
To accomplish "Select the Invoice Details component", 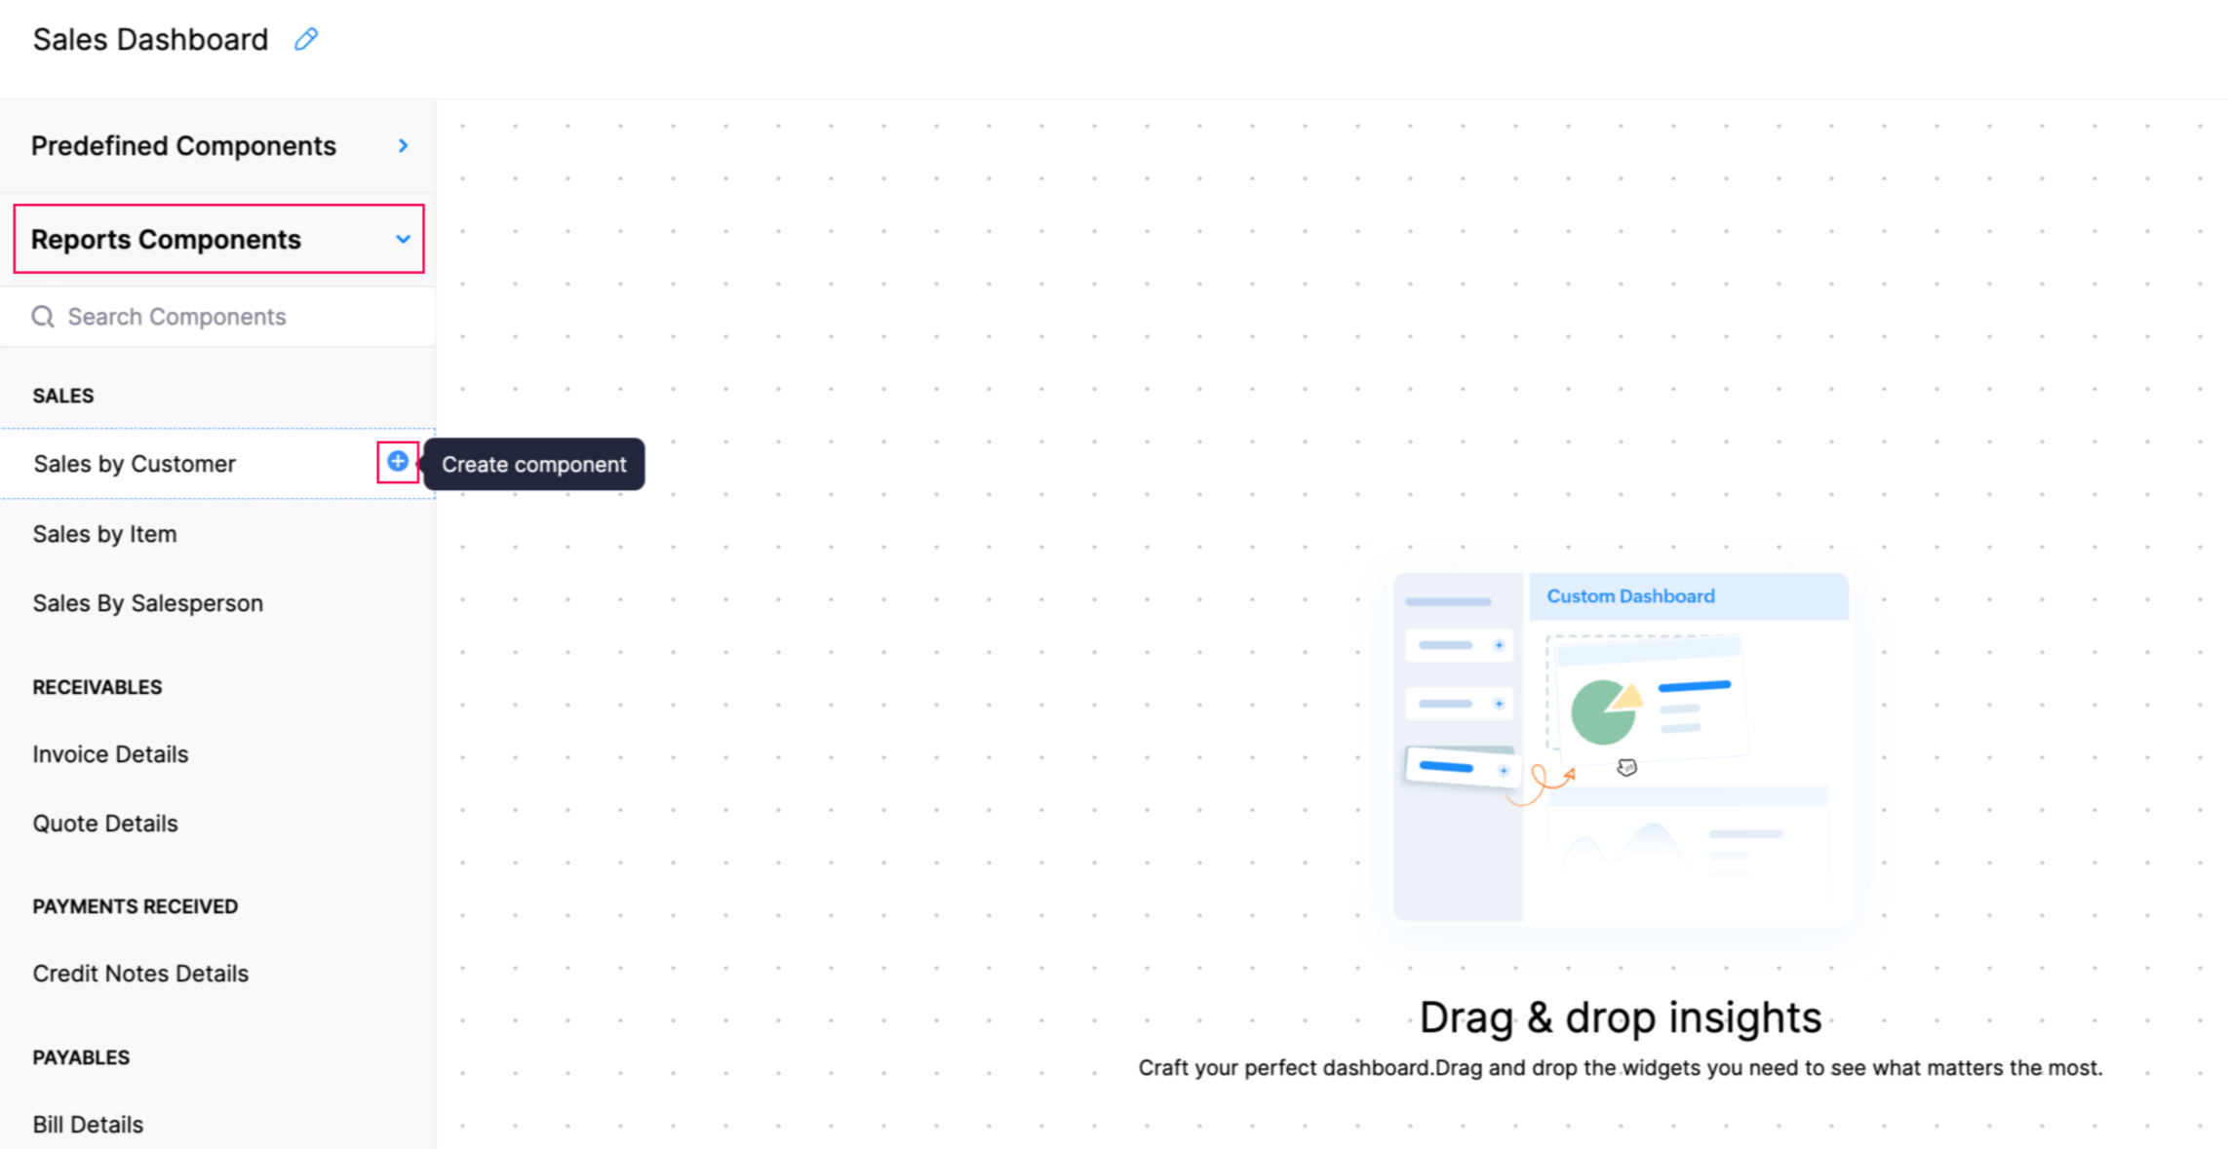I will coord(110,753).
